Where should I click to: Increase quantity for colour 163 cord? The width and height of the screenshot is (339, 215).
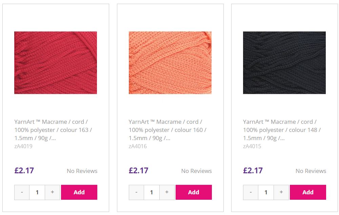52,192
